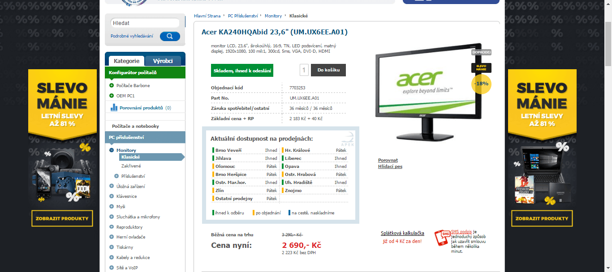Go to Hlavní Strana breadcrumb

207,16
